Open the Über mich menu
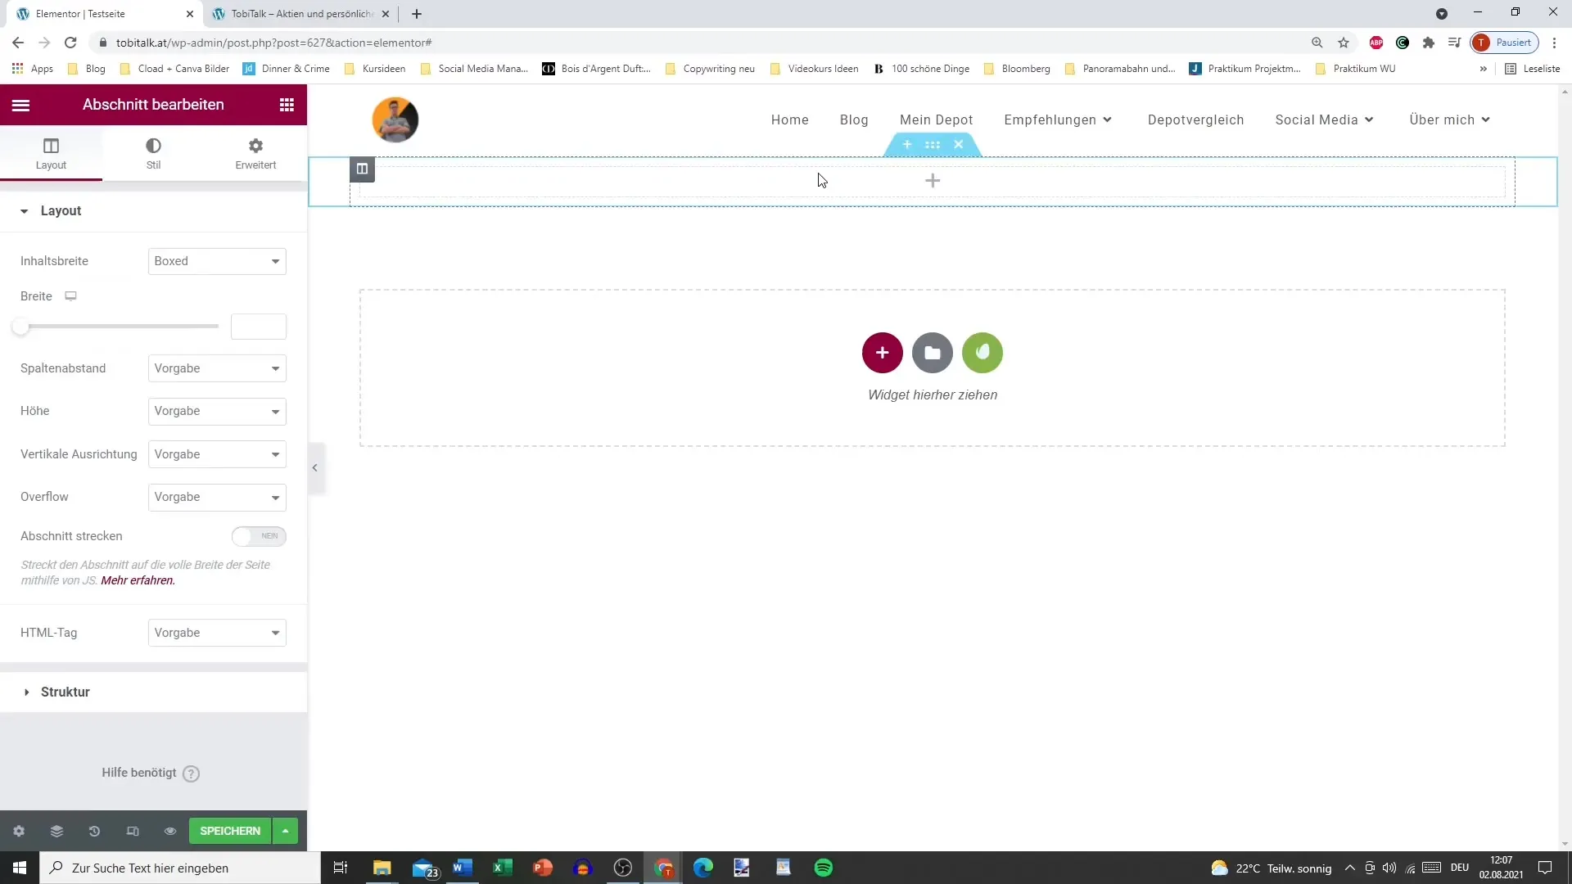The width and height of the screenshot is (1572, 884). pos(1449,120)
